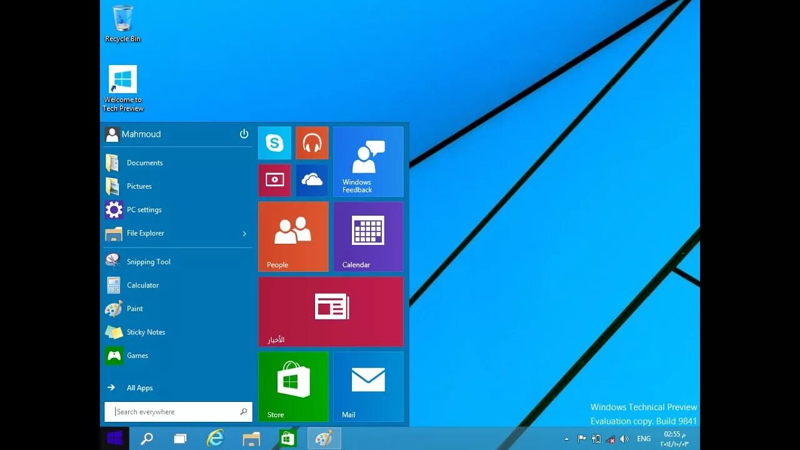Open the Skype tile
The image size is (800, 450).
[274, 143]
